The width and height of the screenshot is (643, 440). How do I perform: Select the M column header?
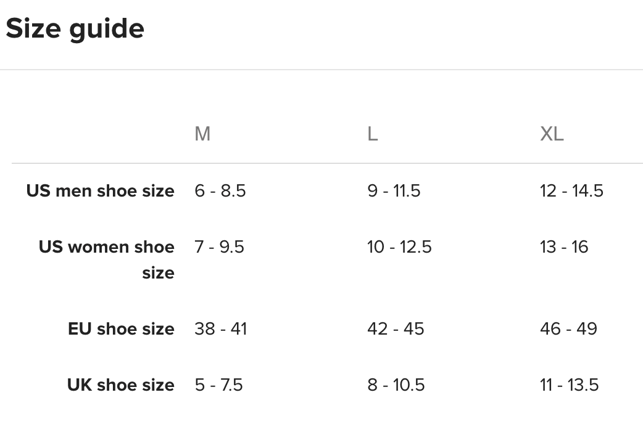point(202,133)
